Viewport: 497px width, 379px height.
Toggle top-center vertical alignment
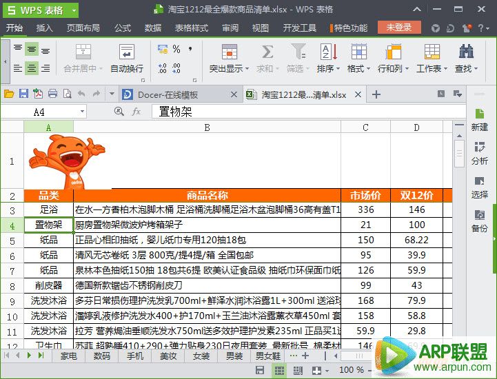coord(32,49)
